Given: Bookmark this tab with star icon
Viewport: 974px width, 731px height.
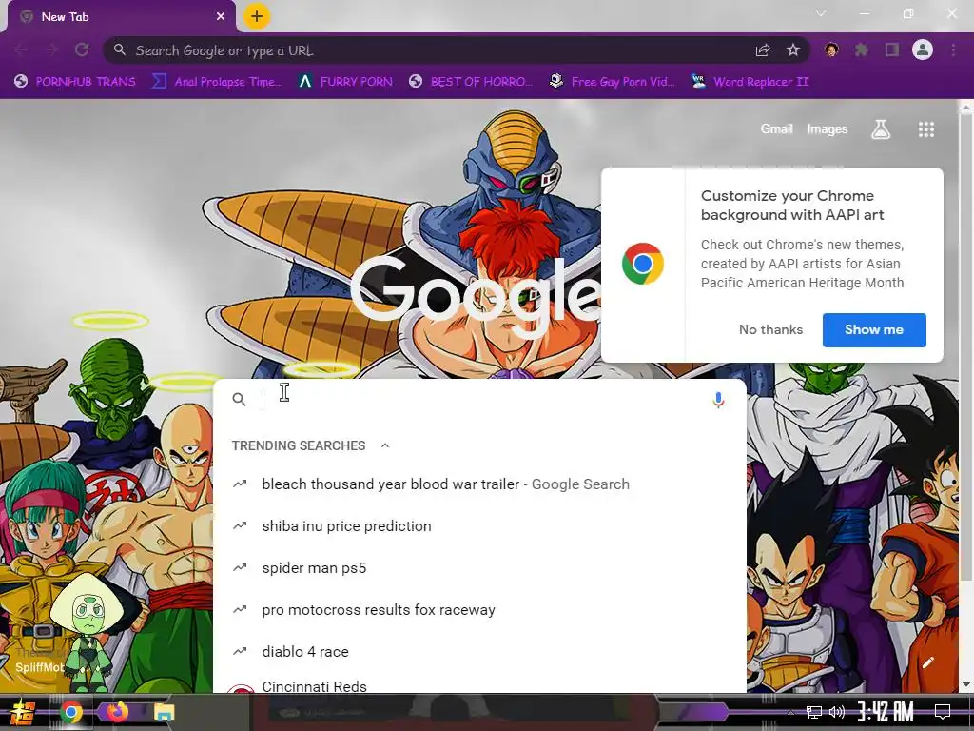Looking at the screenshot, I should coord(793,50).
